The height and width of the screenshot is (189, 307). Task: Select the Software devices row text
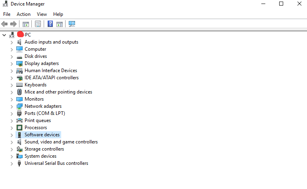[42, 135]
